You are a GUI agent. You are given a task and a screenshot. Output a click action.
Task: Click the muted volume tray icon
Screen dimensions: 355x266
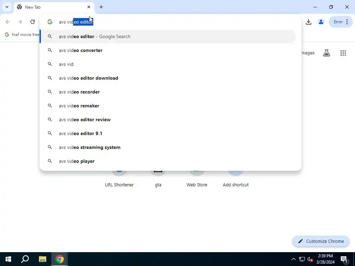(310, 259)
